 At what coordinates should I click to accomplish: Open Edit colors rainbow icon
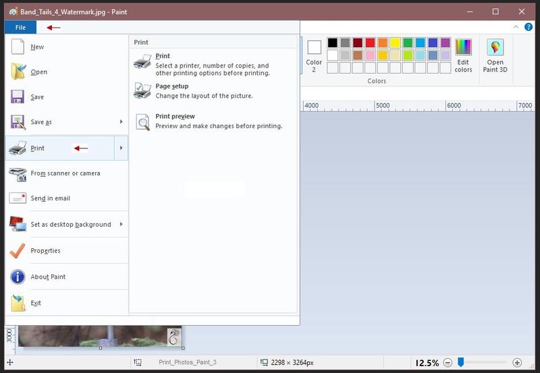[x=463, y=47]
